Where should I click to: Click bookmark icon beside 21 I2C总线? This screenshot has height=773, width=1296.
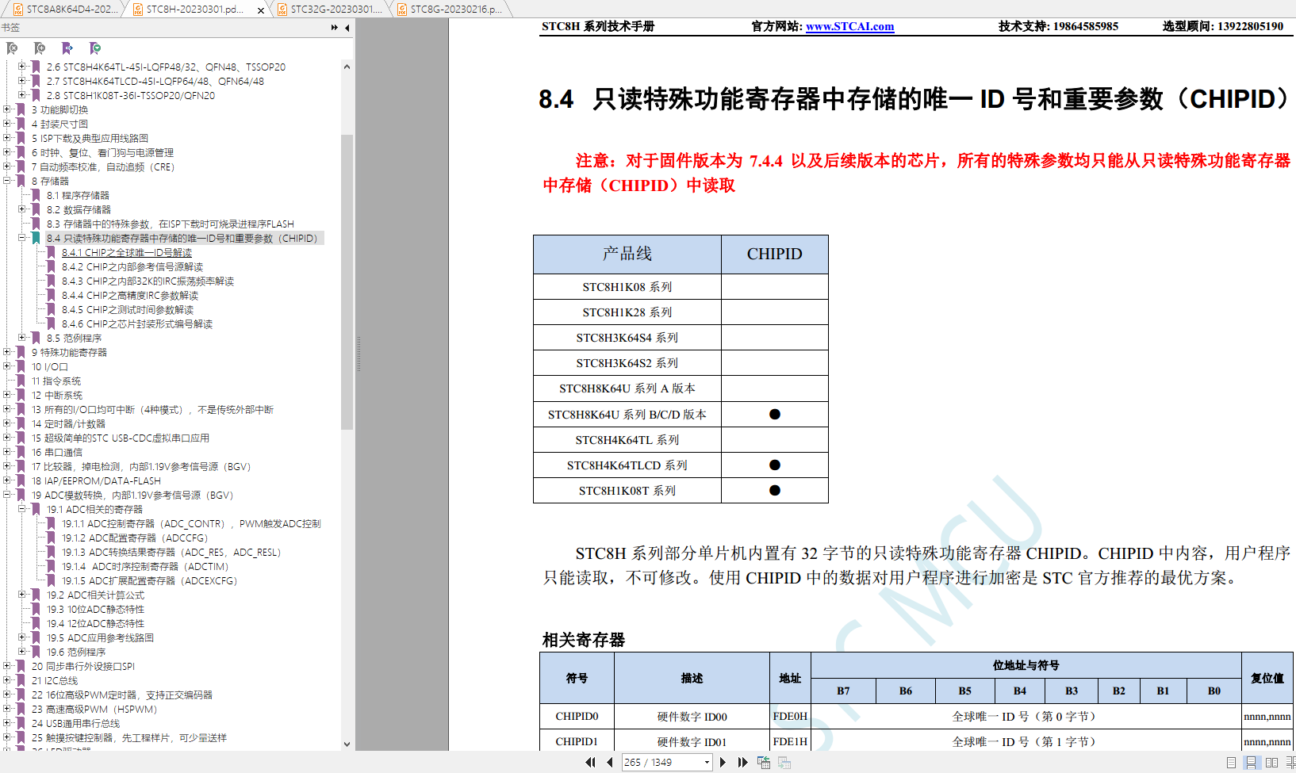[x=21, y=680]
